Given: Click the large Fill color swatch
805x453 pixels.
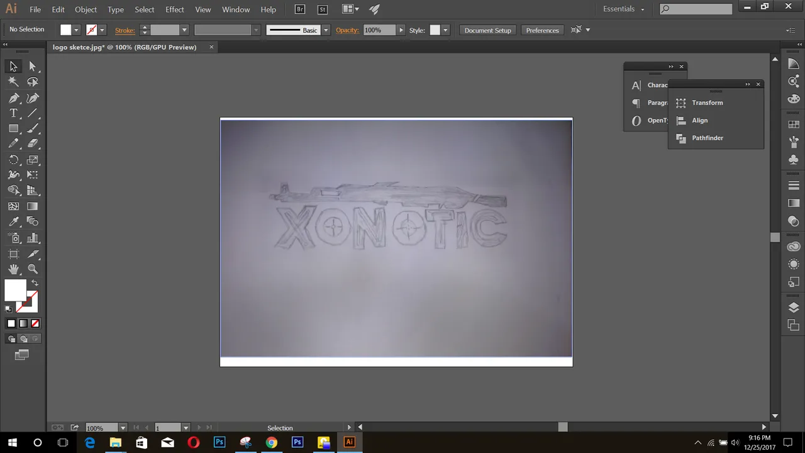Looking at the screenshot, I should click(15, 290).
